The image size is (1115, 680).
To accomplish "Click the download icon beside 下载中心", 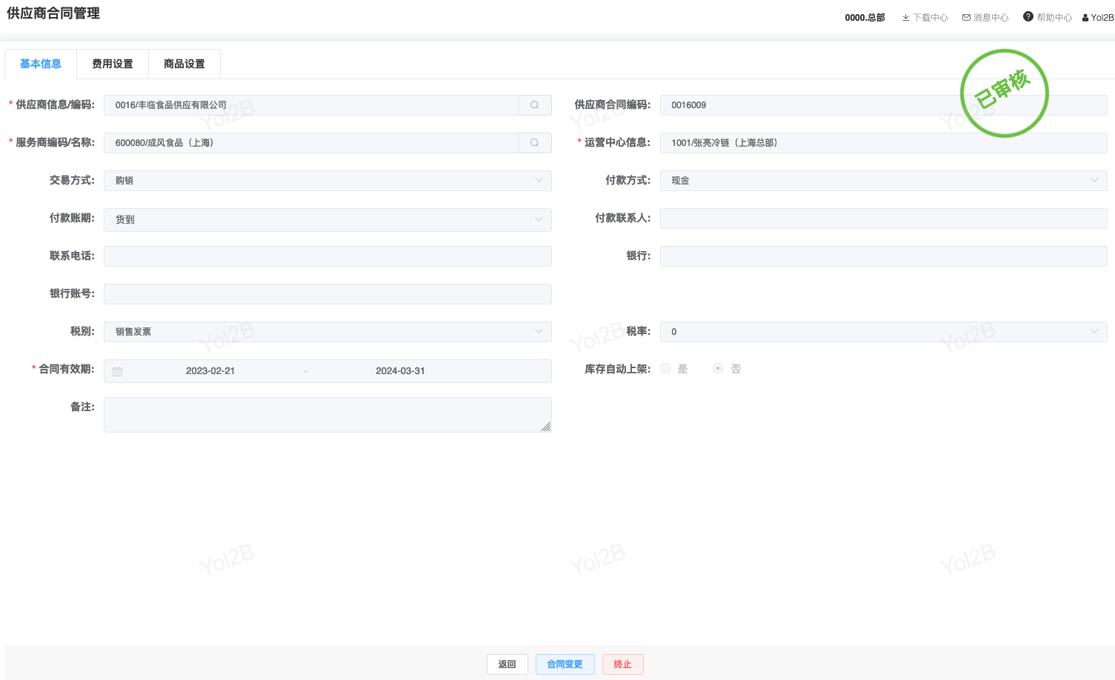I will 905,18.
